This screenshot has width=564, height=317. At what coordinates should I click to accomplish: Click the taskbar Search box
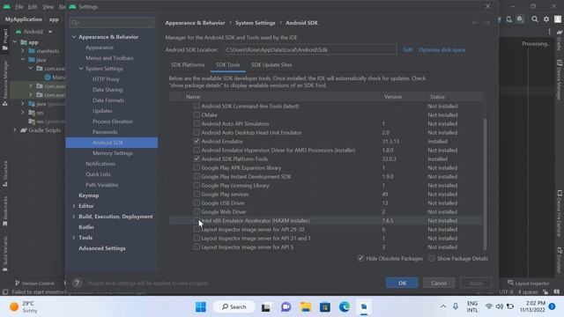pos(234,307)
